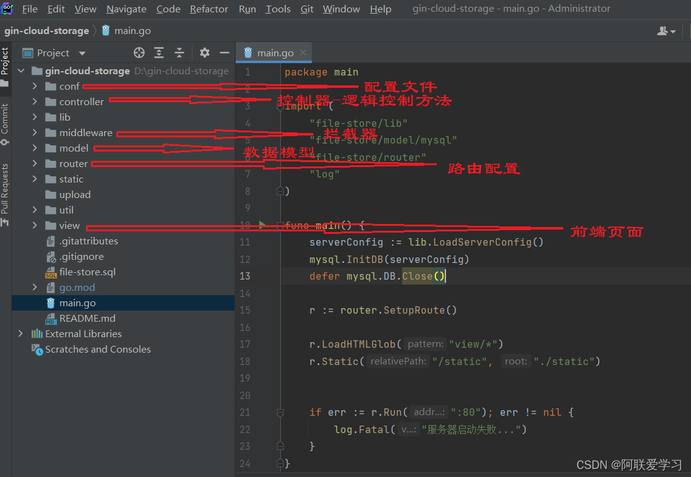The height and width of the screenshot is (477, 691).
Task: Hide the Project tool window
Action: pos(225,53)
